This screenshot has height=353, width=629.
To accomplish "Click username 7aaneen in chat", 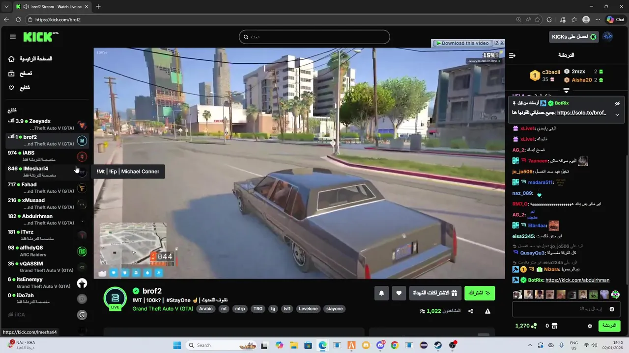I will (538, 161).
